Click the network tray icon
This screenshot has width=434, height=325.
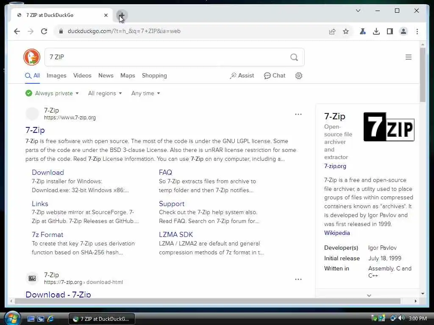(393, 318)
